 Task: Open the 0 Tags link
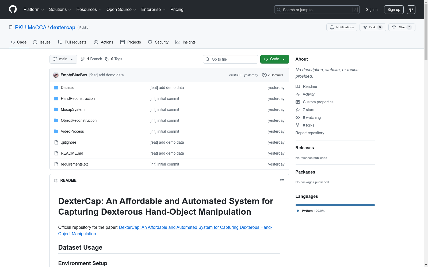point(114,59)
